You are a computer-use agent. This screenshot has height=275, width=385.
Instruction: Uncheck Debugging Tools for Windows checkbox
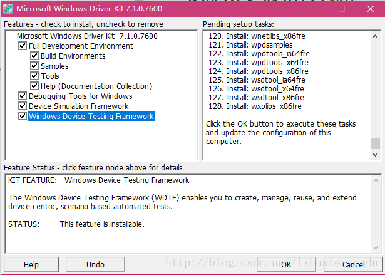[23, 96]
